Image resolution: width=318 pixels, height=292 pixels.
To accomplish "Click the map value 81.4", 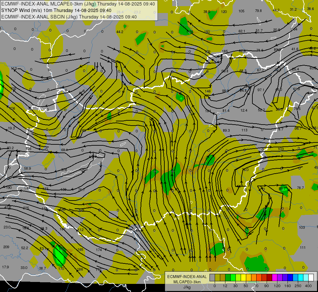I will tap(226, 111).
